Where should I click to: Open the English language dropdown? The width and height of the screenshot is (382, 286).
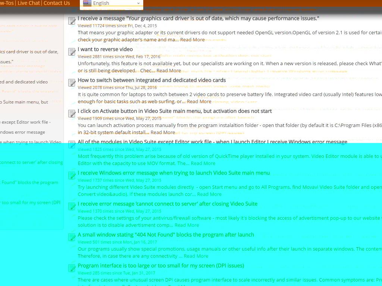[111, 3]
